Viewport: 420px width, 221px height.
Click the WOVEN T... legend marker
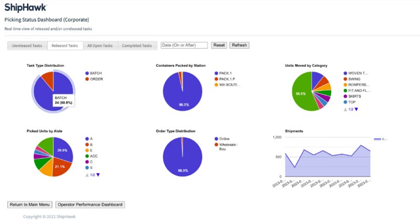345,73
